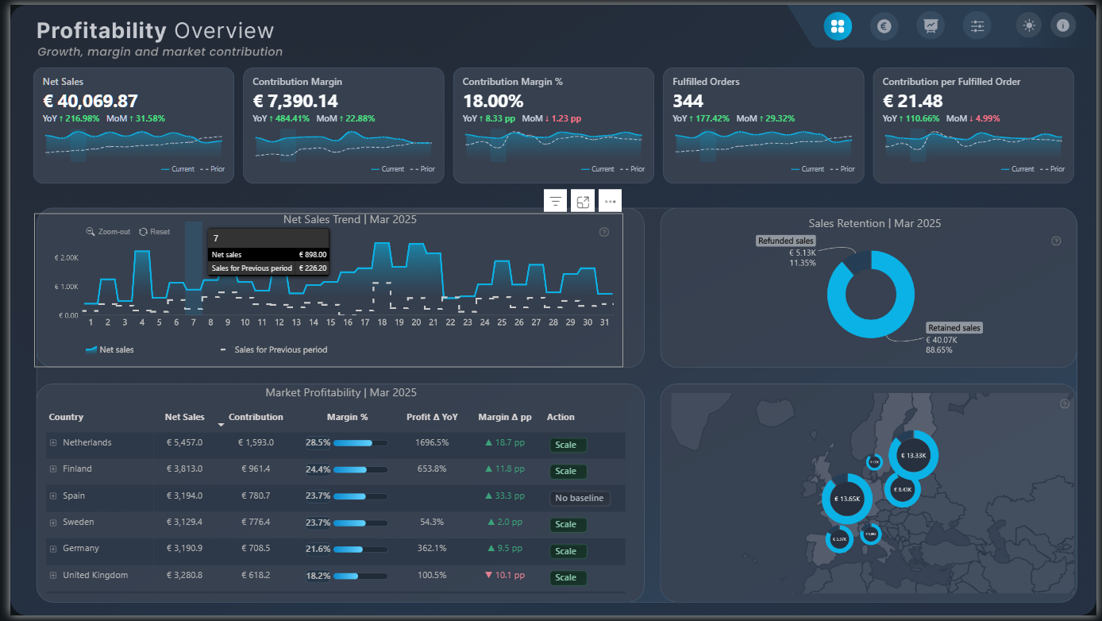Click Netherlands margin change 18.7 pp
Image resolution: width=1102 pixels, height=621 pixels.
504,443
